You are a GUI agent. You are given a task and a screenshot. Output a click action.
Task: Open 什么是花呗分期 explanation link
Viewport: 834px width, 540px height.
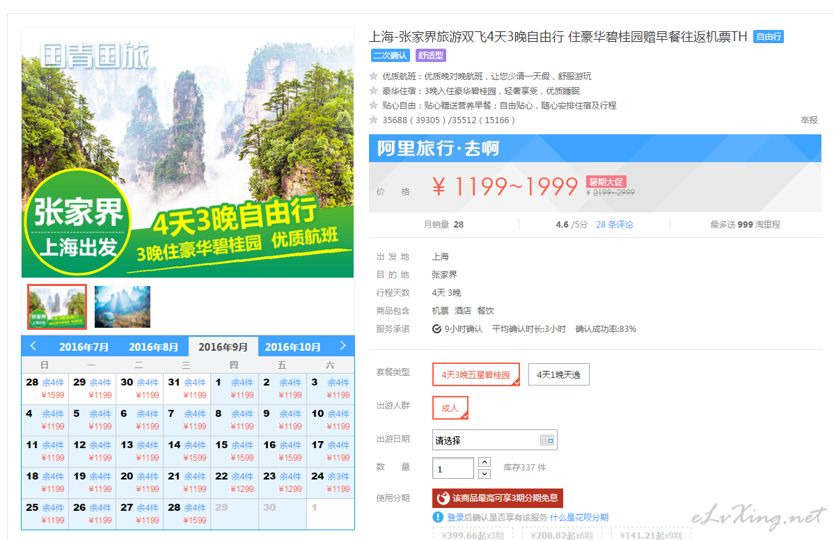(579, 517)
